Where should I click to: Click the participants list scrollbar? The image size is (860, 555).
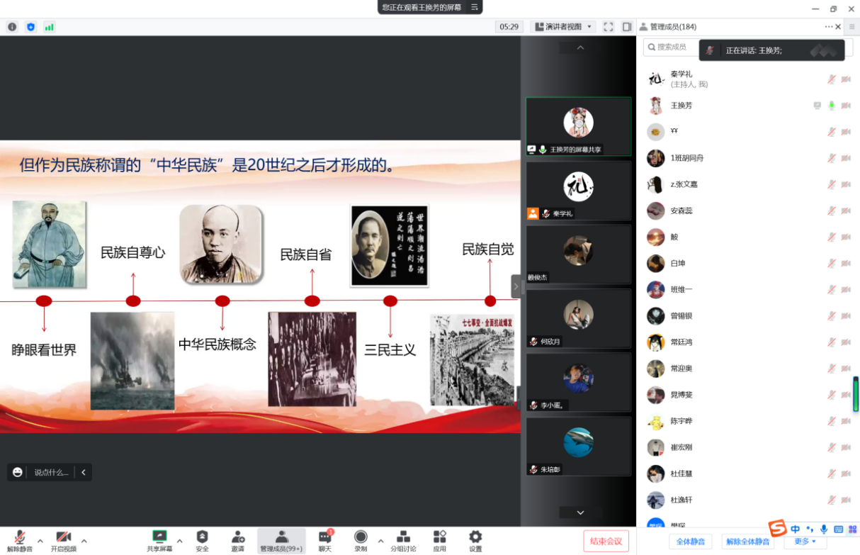[855, 393]
